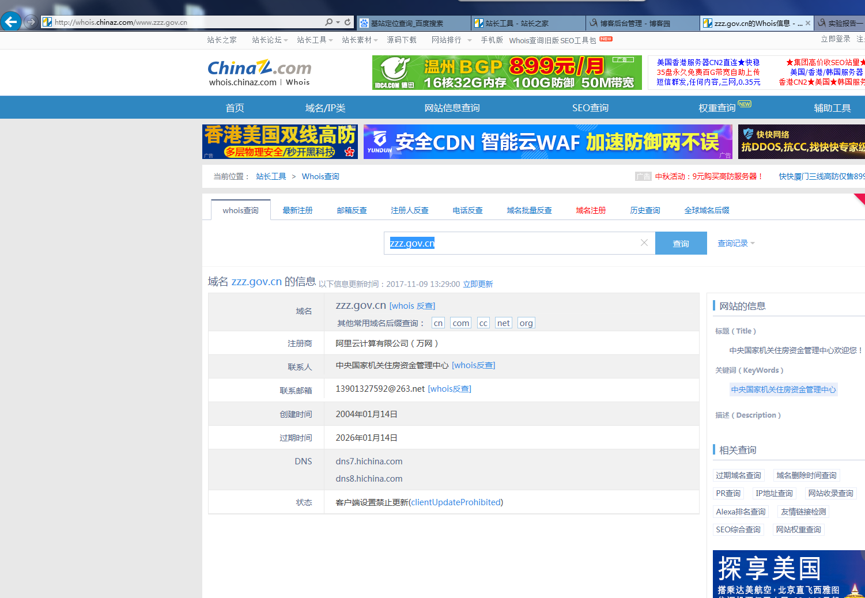Select the 域名批量反查 tab
Screen dimensions: 865x598
tap(530, 210)
